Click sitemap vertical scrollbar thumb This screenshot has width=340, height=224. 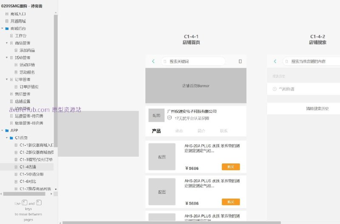(56, 80)
